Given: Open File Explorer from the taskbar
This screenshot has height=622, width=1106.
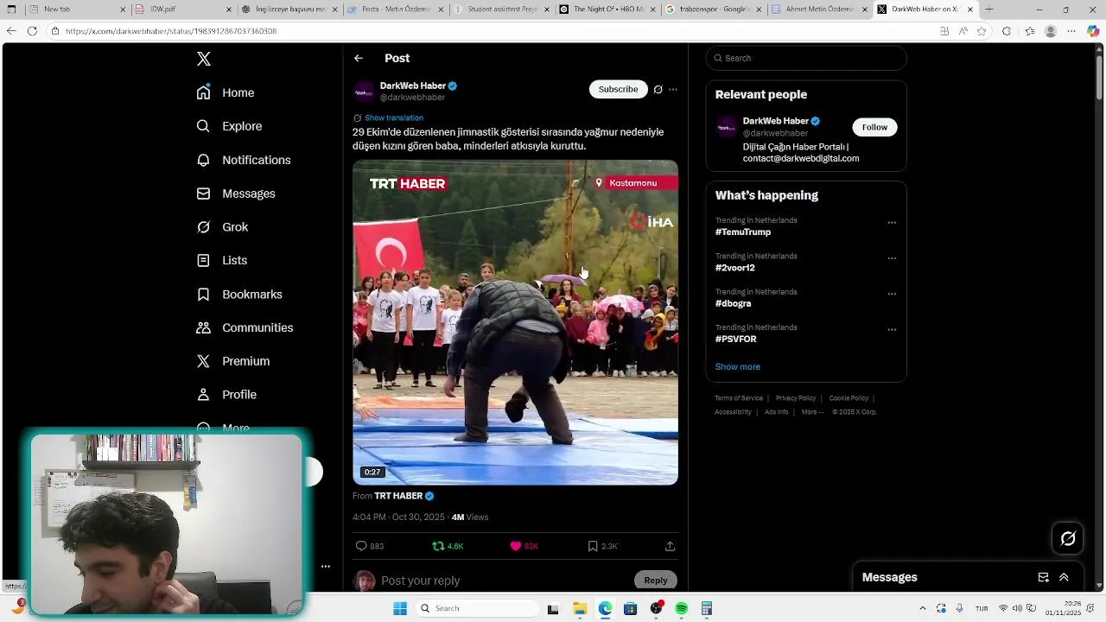Looking at the screenshot, I should point(580,608).
